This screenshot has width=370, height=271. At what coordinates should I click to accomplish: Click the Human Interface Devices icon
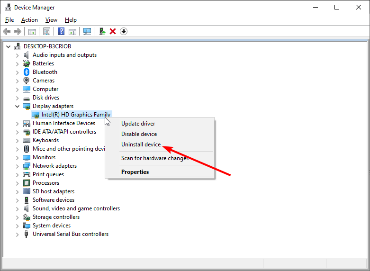(27, 123)
